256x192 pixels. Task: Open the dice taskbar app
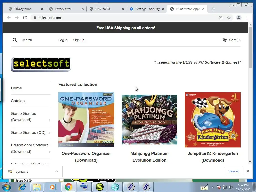[115, 187]
